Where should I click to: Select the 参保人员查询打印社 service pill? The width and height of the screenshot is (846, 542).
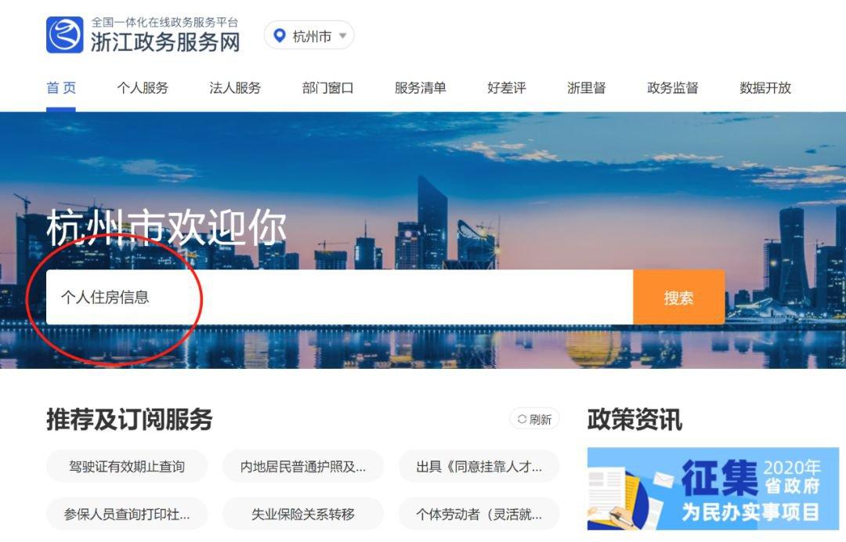[127, 514]
